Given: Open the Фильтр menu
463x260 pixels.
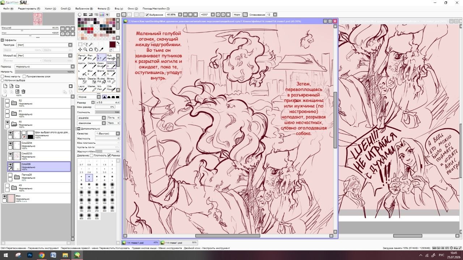Looking at the screenshot, I should click(104, 8).
